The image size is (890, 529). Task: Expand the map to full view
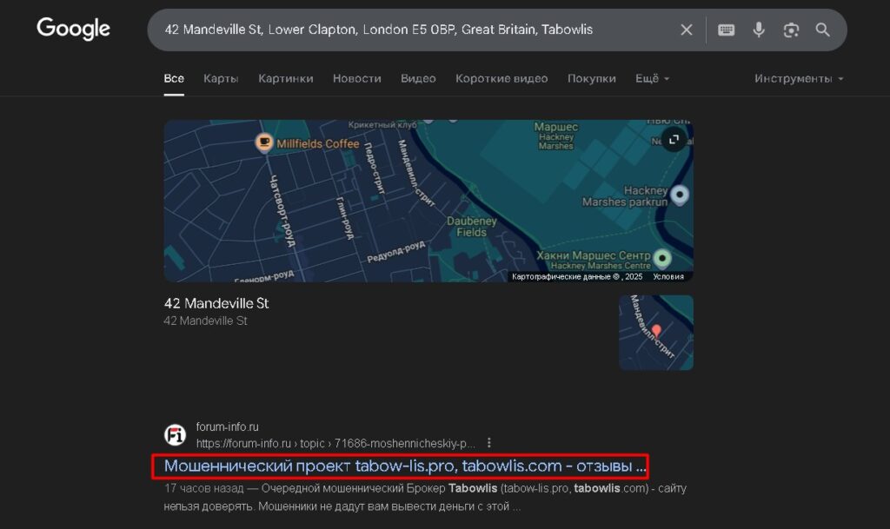pos(674,139)
